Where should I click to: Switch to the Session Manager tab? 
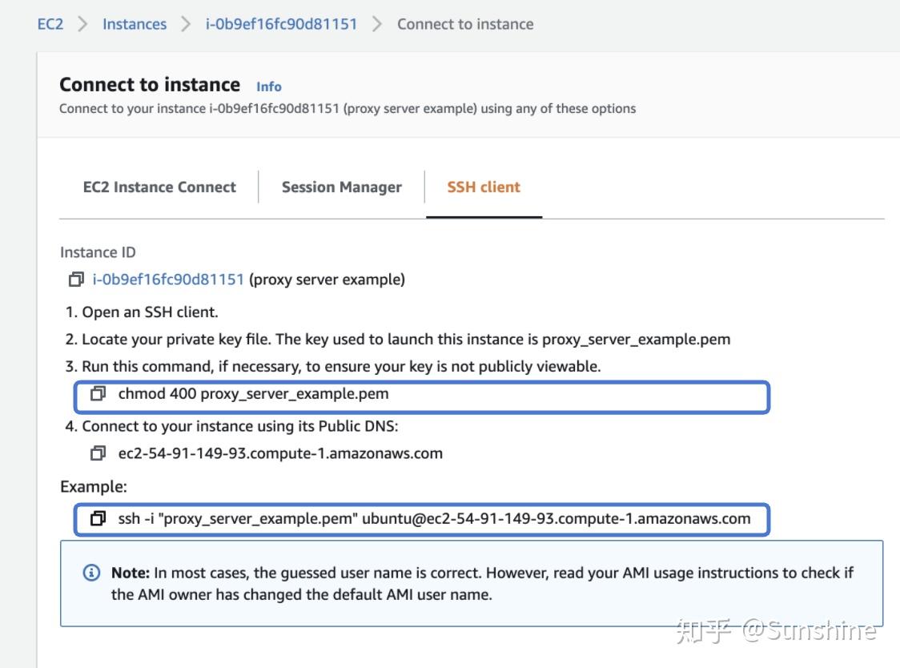point(341,187)
